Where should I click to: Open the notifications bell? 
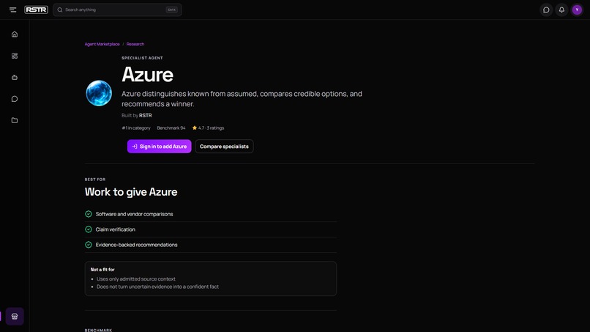(561, 10)
